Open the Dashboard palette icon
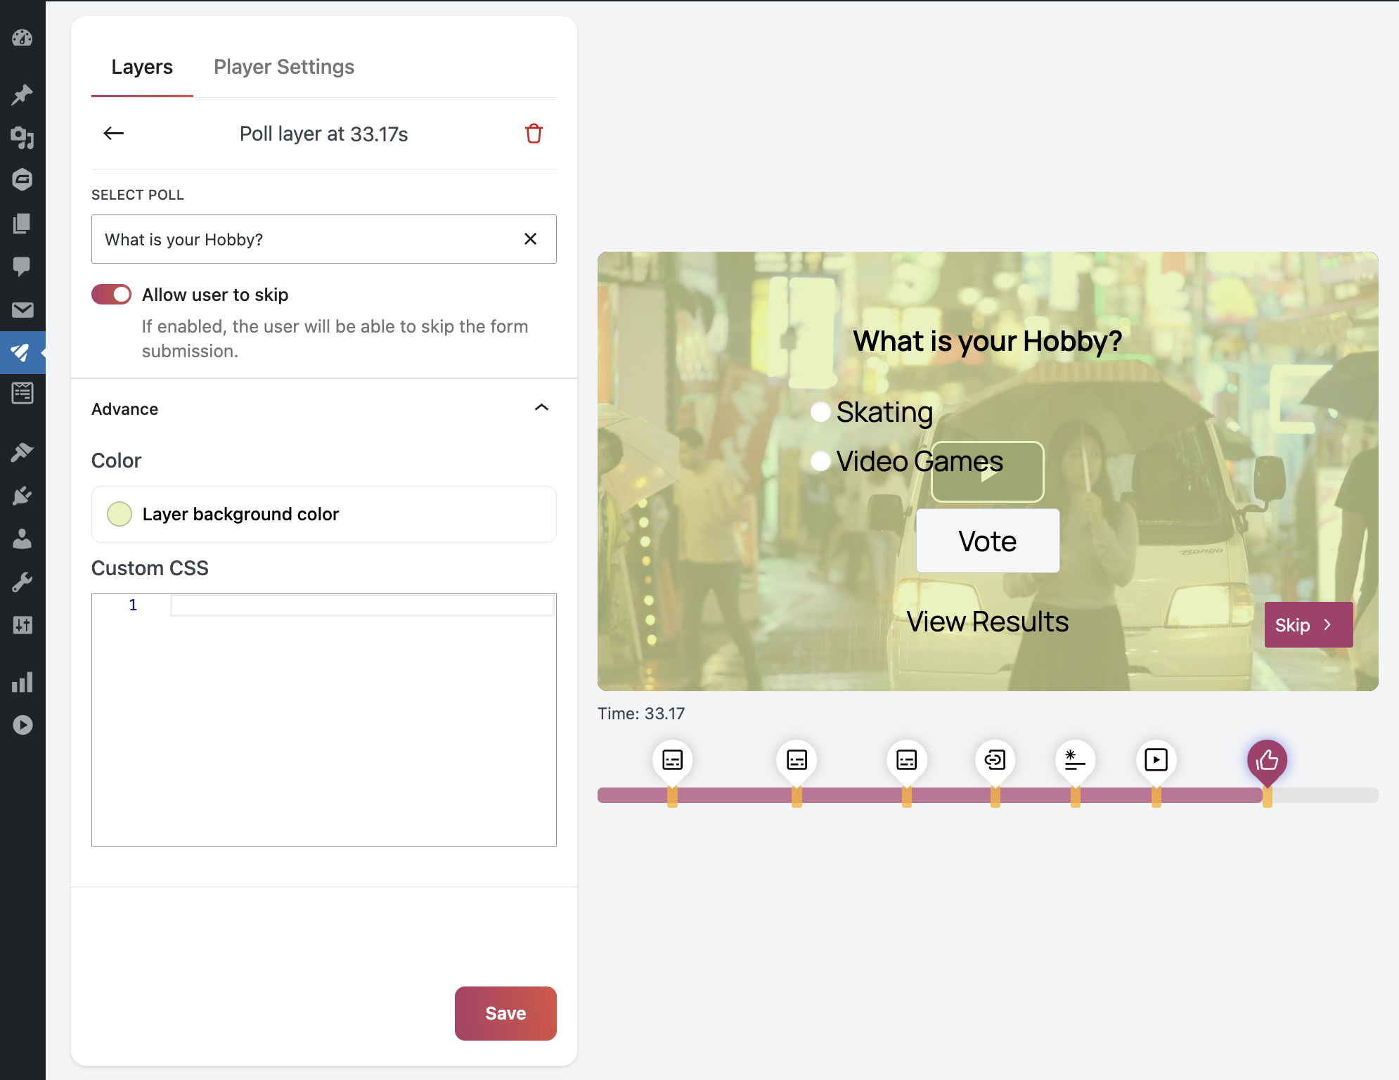The image size is (1399, 1080). (x=22, y=38)
